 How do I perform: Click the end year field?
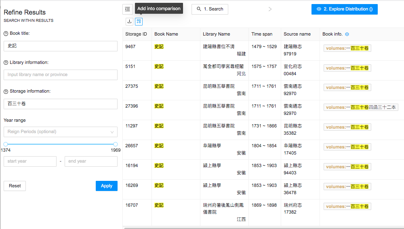(91, 161)
